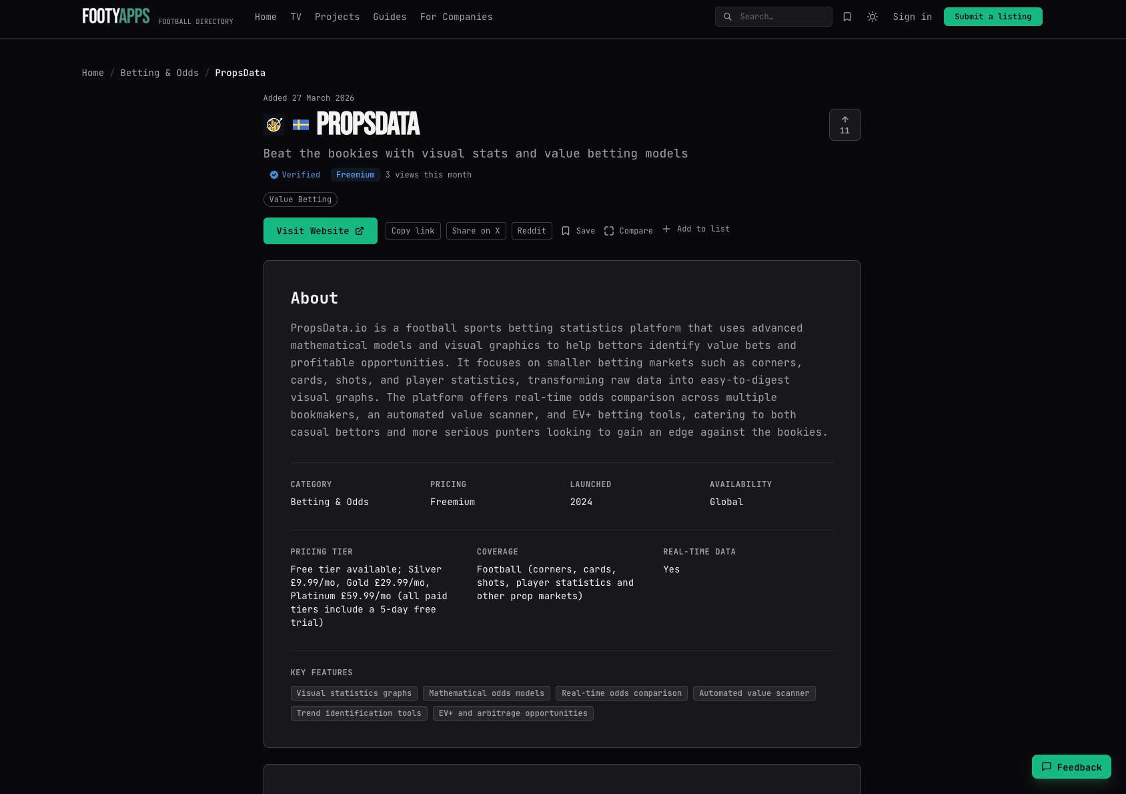
Task: Save PropsData using the bookmark icon
Action: (x=566, y=230)
